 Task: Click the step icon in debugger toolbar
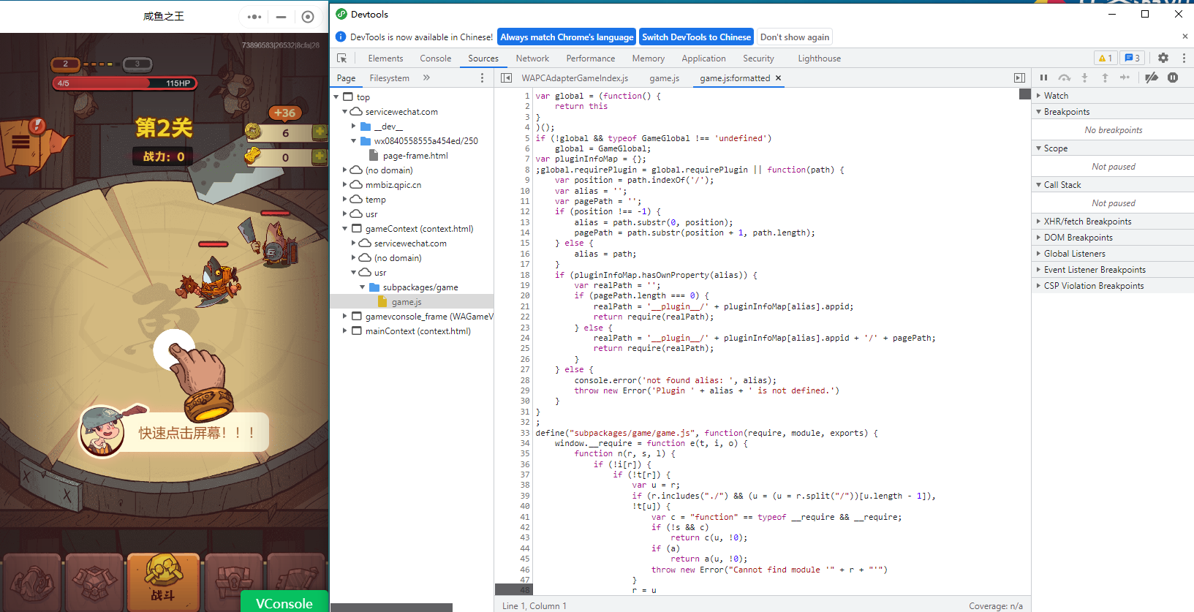click(1125, 78)
